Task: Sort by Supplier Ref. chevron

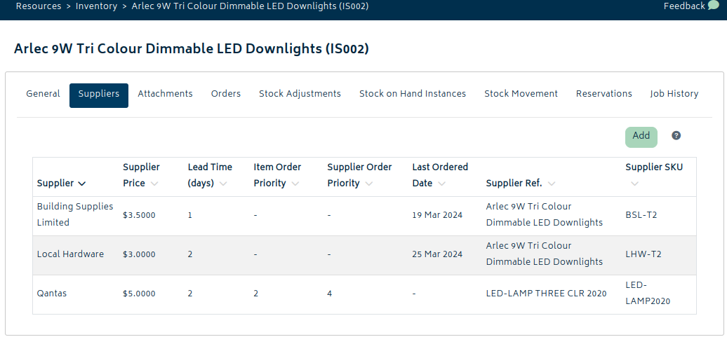Action: [x=552, y=184]
